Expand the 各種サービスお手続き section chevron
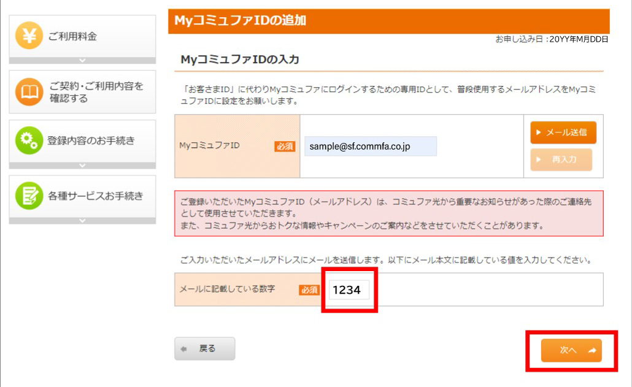The width and height of the screenshot is (632, 387). pos(82,220)
